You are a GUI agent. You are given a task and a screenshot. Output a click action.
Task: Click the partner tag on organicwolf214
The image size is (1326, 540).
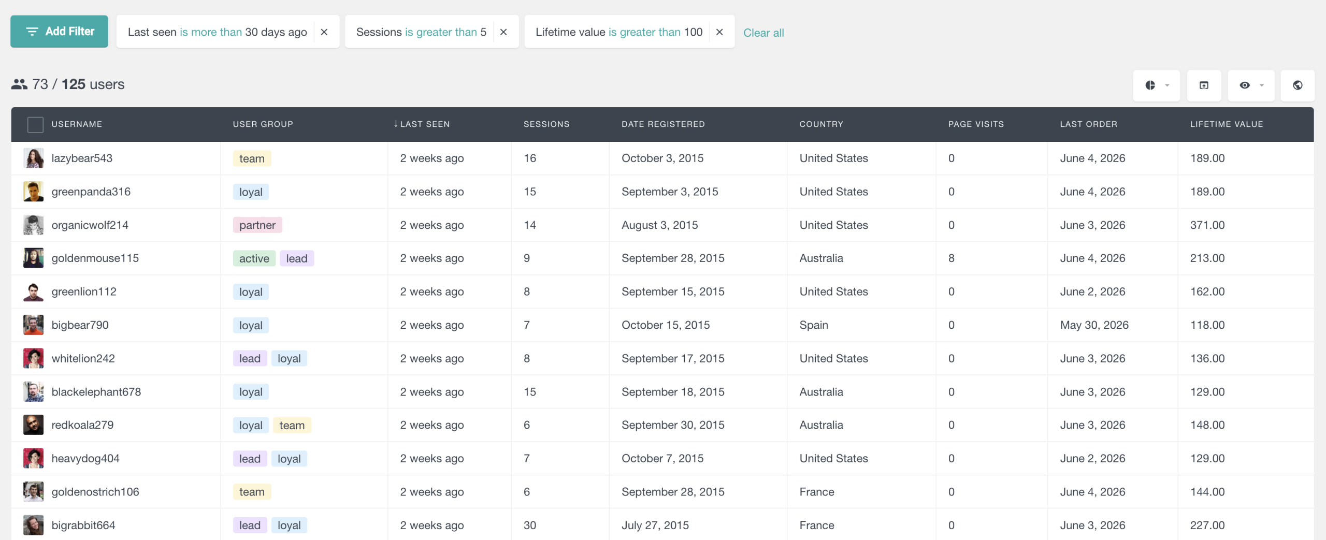click(x=257, y=225)
